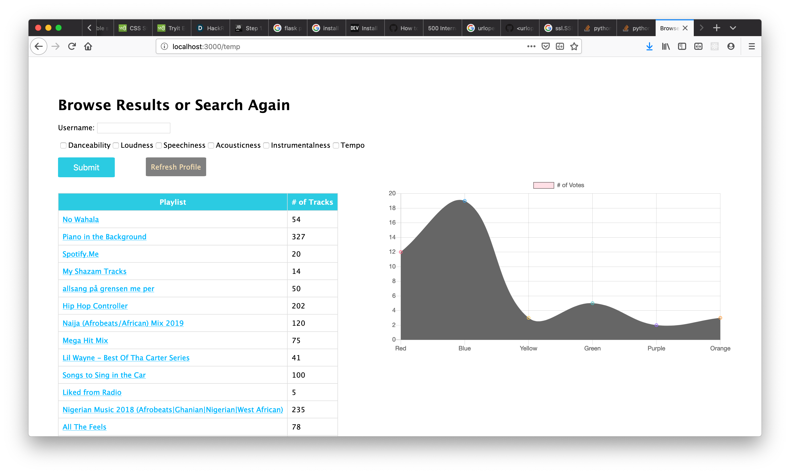
Task: Switch to the 500 Internal tab
Action: pos(442,28)
